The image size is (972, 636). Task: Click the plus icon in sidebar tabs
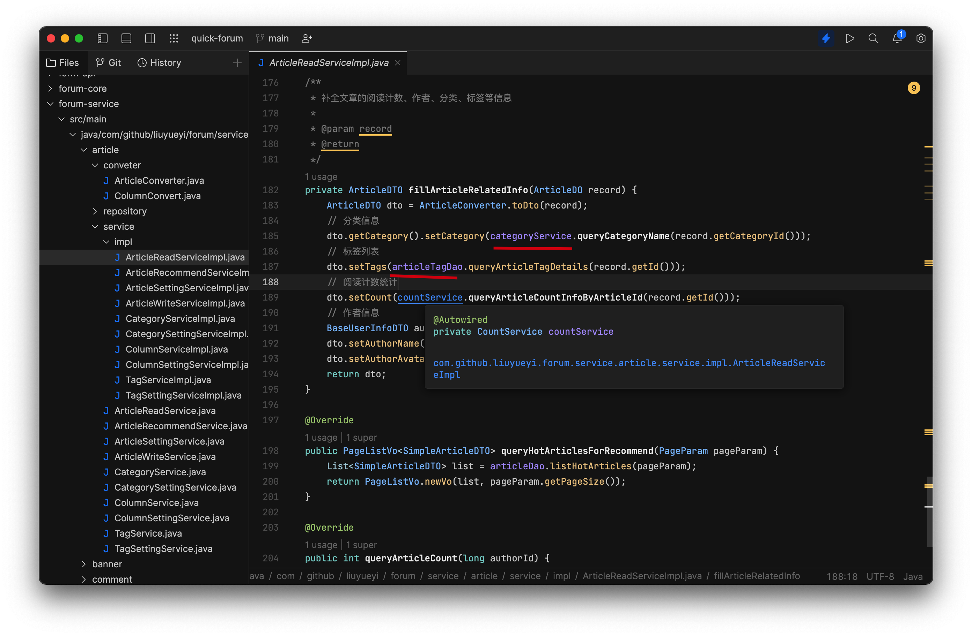237,63
